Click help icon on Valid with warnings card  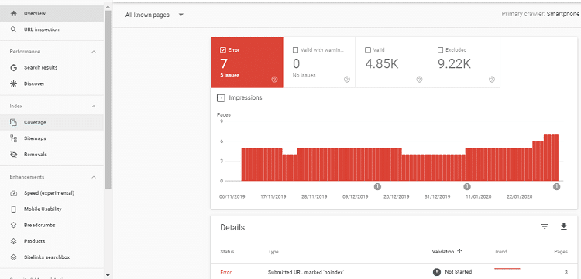click(347, 79)
